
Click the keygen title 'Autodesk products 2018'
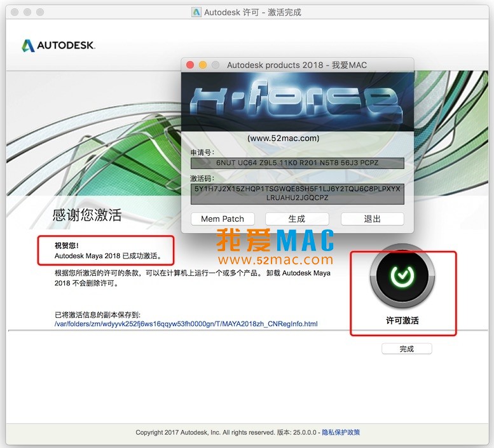275,65
